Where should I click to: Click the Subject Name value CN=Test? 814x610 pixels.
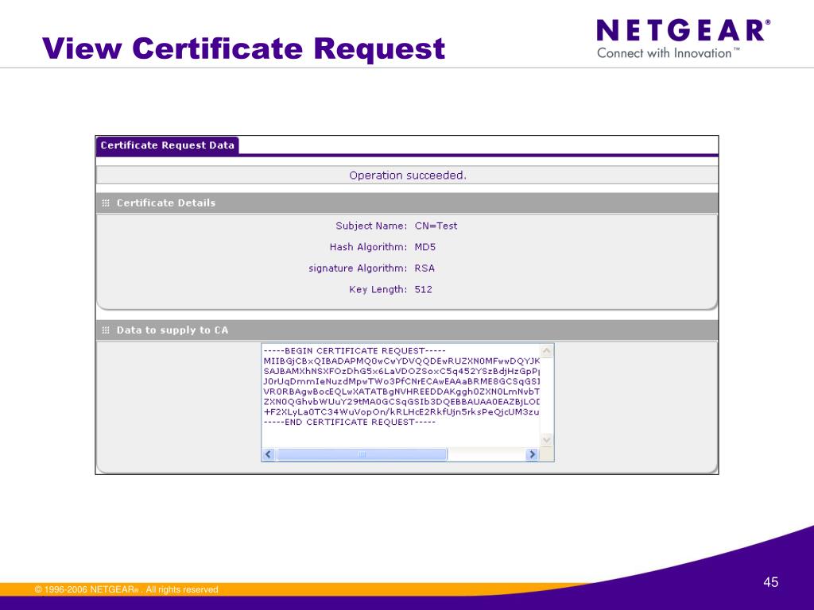436,226
